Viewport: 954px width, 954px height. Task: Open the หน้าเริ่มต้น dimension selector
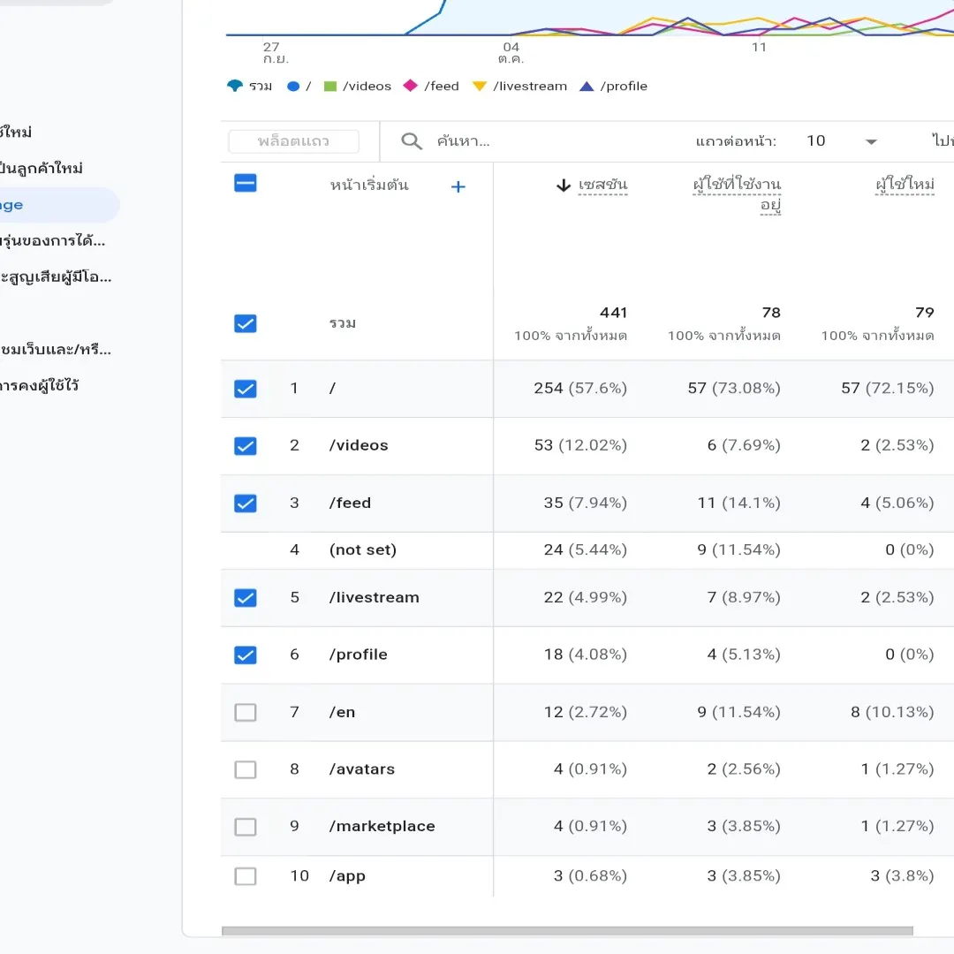coord(368,185)
